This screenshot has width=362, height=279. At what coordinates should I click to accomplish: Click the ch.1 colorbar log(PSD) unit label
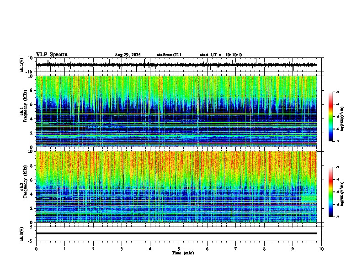342,119
